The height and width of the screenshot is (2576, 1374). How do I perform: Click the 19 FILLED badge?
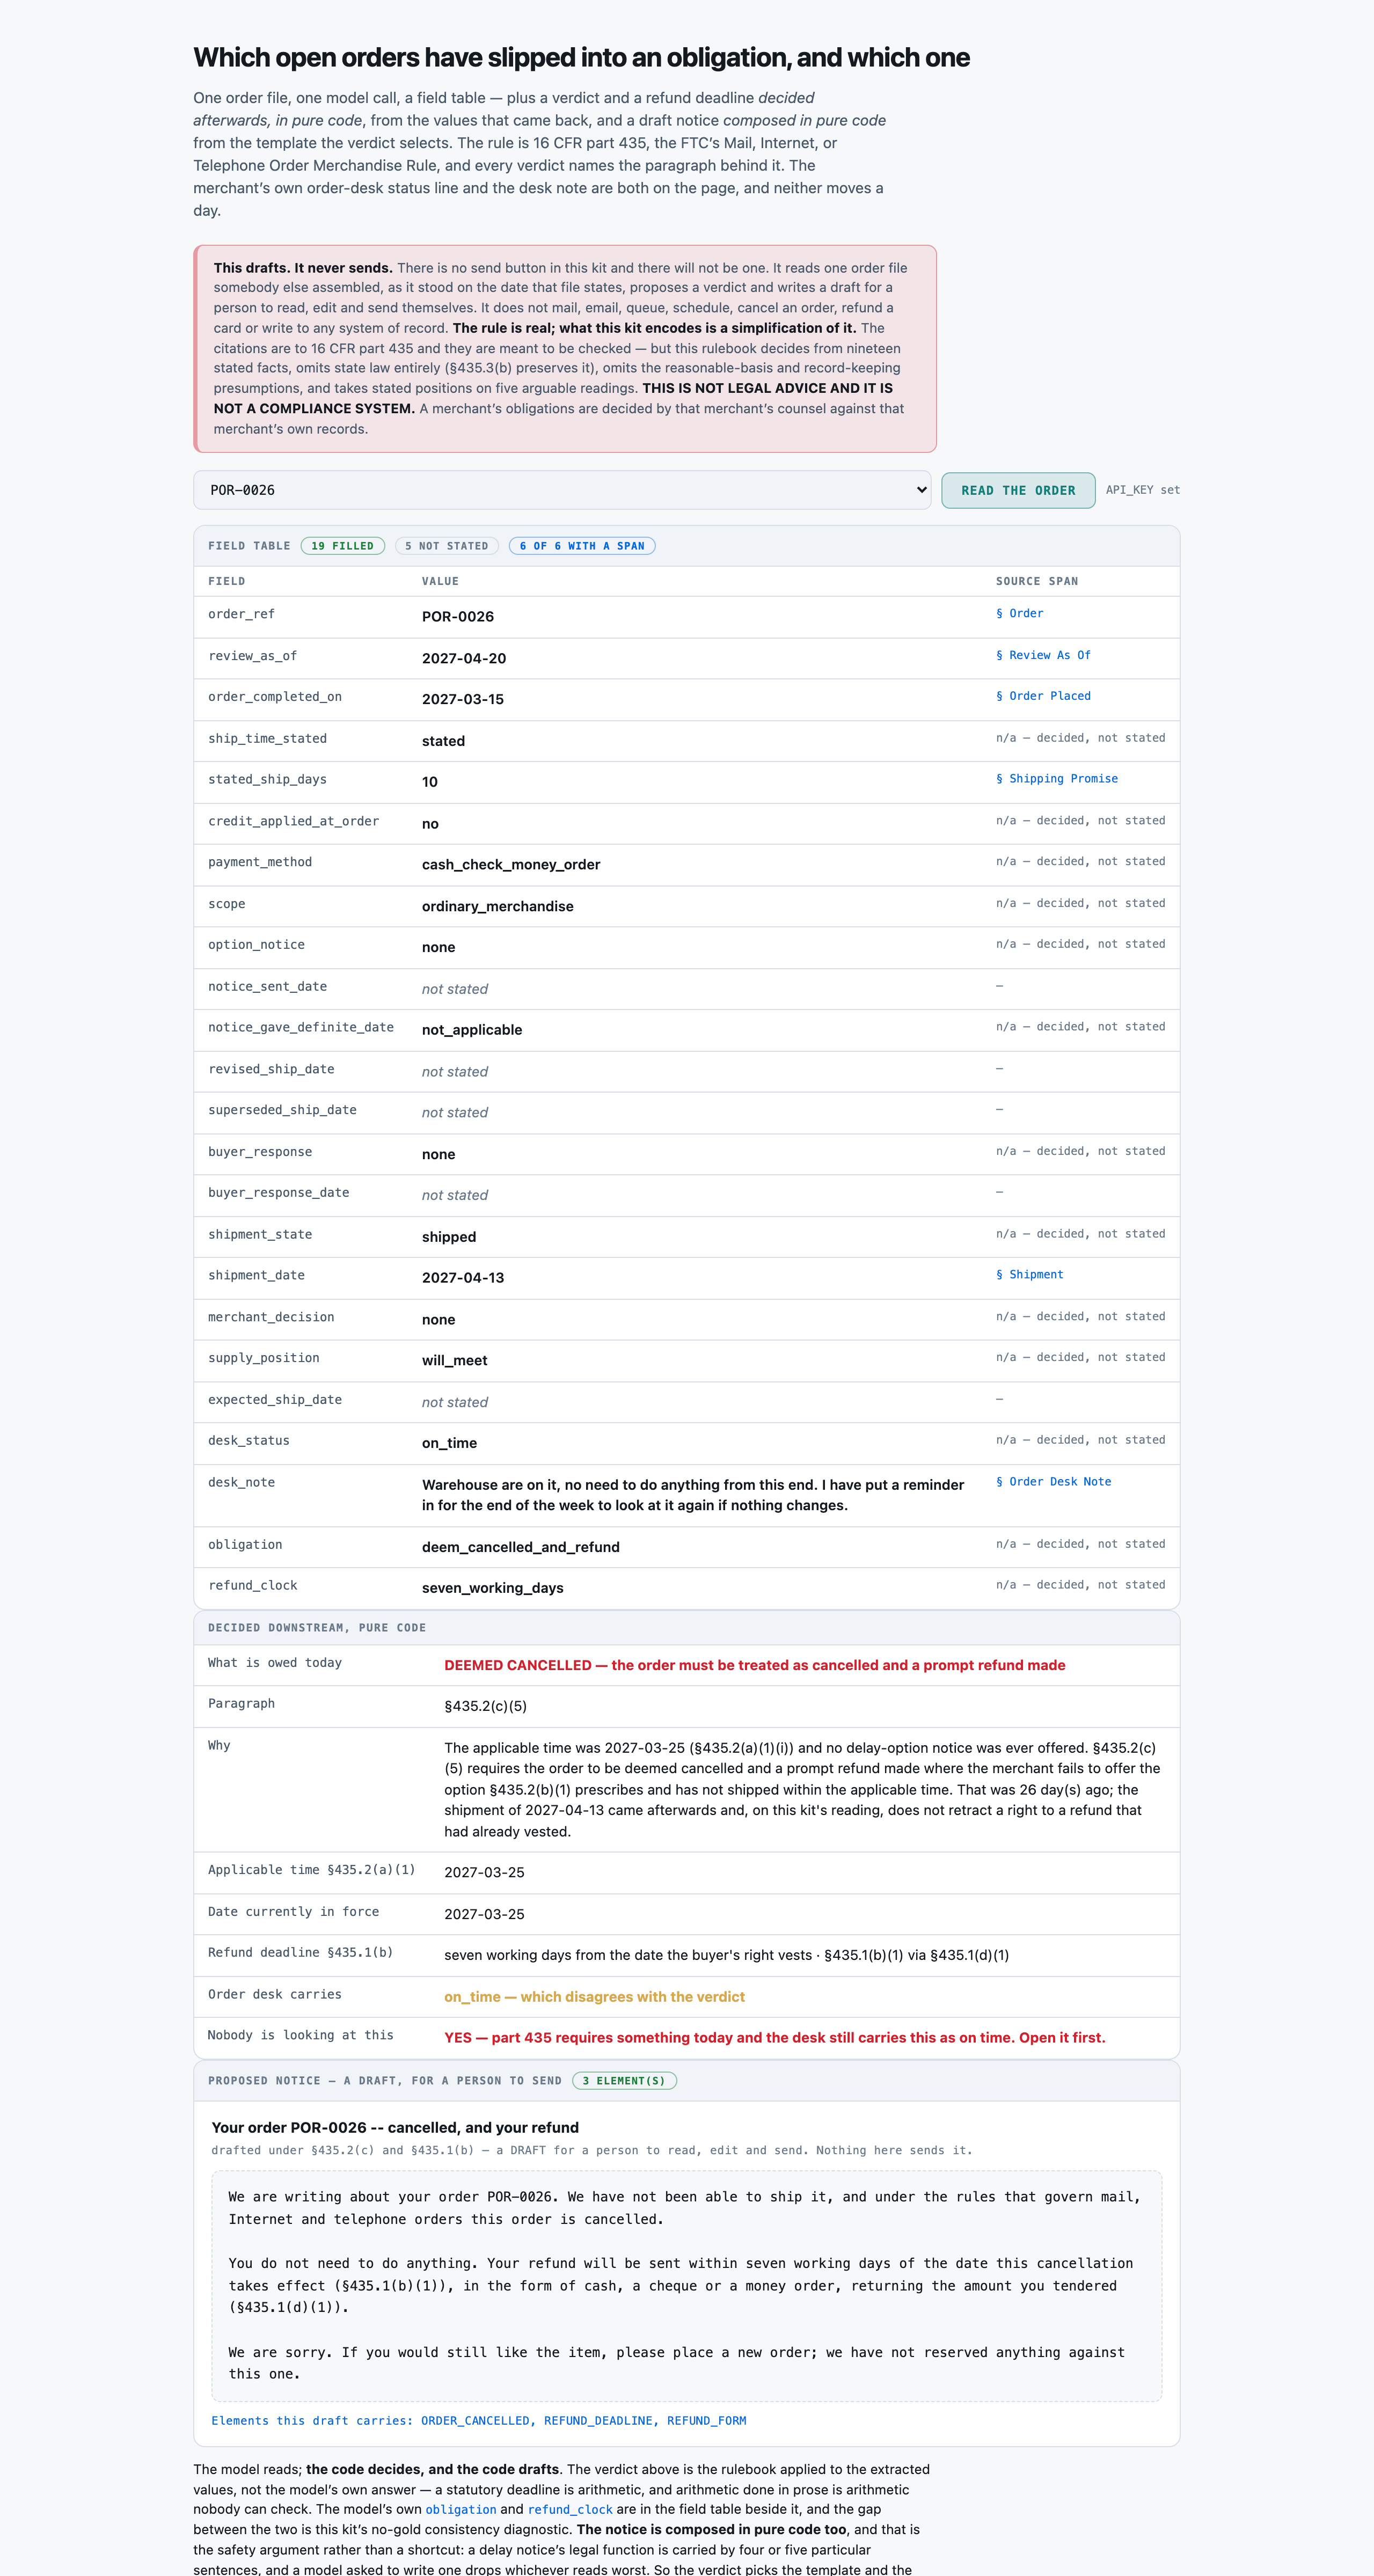pyautogui.click(x=342, y=546)
